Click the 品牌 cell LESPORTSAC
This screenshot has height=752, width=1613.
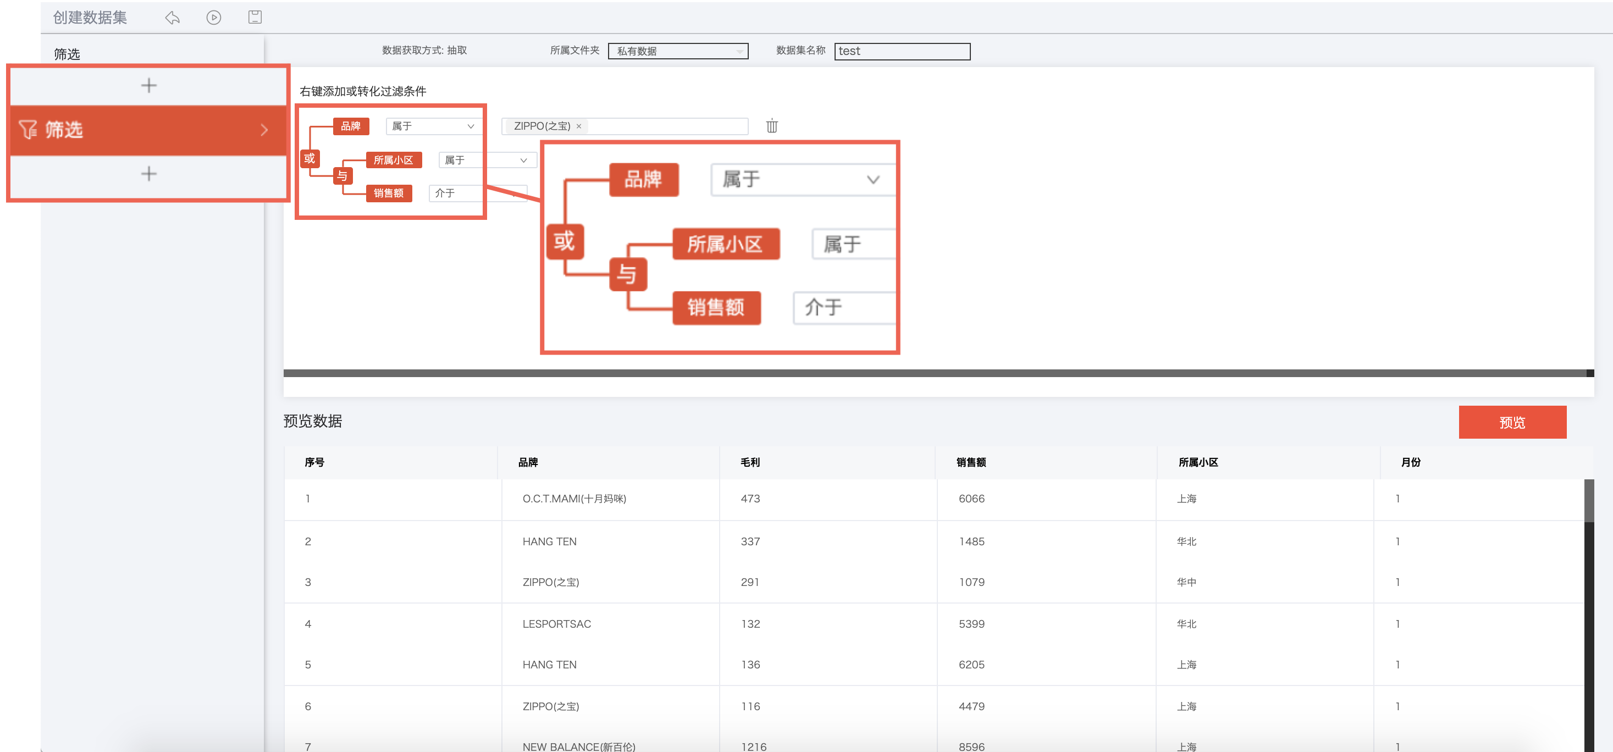point(557,624)
